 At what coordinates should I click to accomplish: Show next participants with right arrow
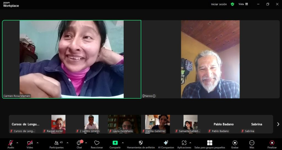tap(278, 124)
